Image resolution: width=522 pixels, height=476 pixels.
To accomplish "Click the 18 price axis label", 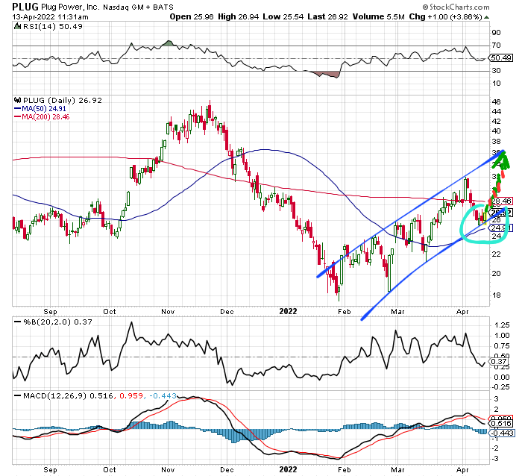I will pyautogui.click(x=496, y=295).
